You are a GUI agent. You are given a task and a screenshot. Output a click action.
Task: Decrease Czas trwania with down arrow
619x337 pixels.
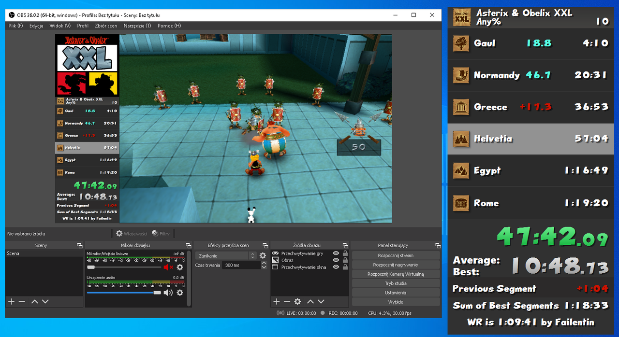[264, 267]
